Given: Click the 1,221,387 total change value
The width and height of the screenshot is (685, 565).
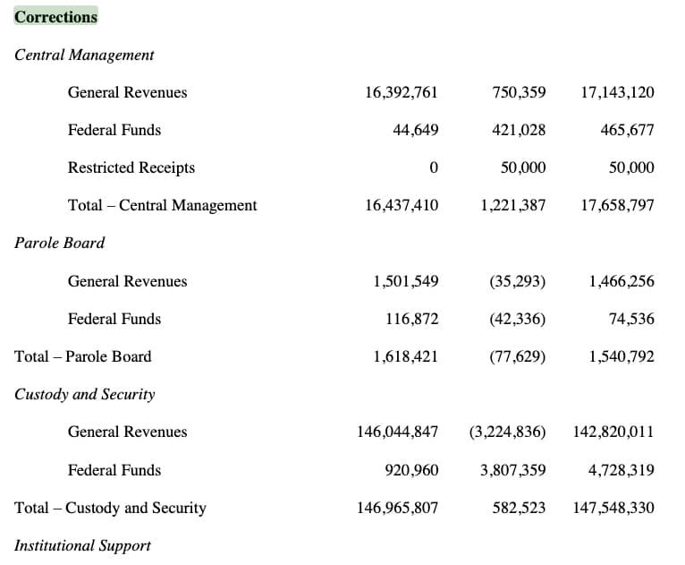Looking at the screenshot, I should [513, 205].
